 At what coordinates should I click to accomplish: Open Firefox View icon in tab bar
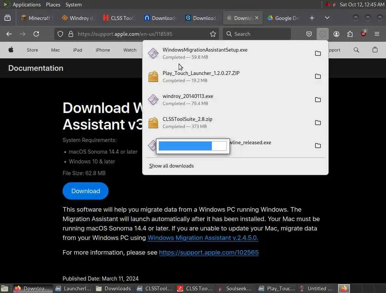click(x=8, y=18)
